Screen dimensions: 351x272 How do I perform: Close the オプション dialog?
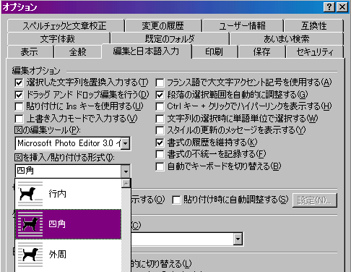pos(342,7)
